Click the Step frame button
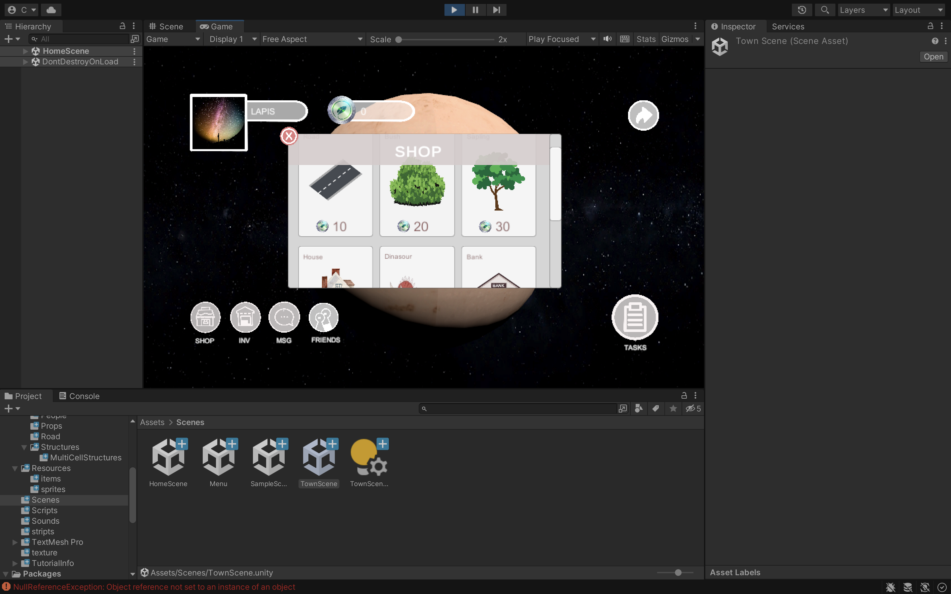951x594 pixels. coord(496,10)
